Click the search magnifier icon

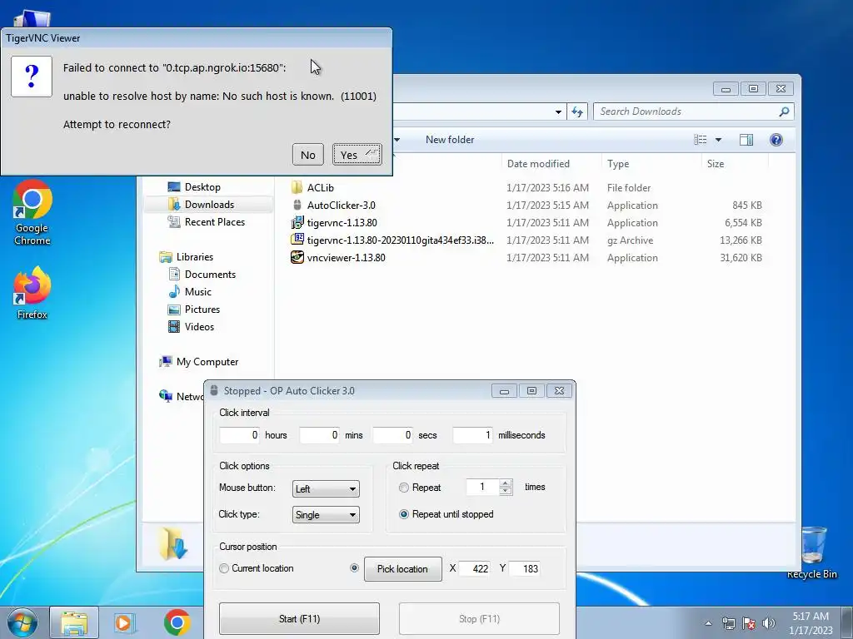pyautogui.click(x=784, y=111)
